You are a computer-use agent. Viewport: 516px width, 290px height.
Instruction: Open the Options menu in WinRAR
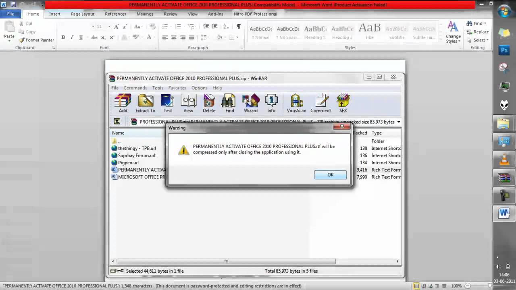click(199, 88)
